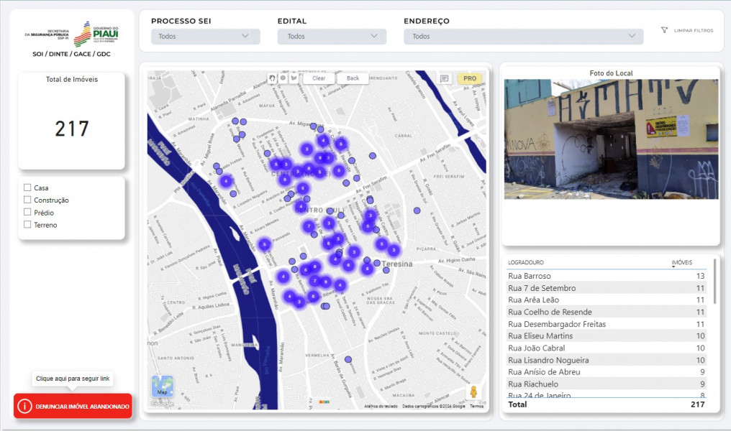The width and height of the screenshot is (731, 431).
Task: Expand the Edital dropdown
Action: (x=332, y=36)
